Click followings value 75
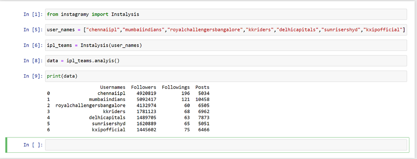417x159 pixels. (187, 130)
